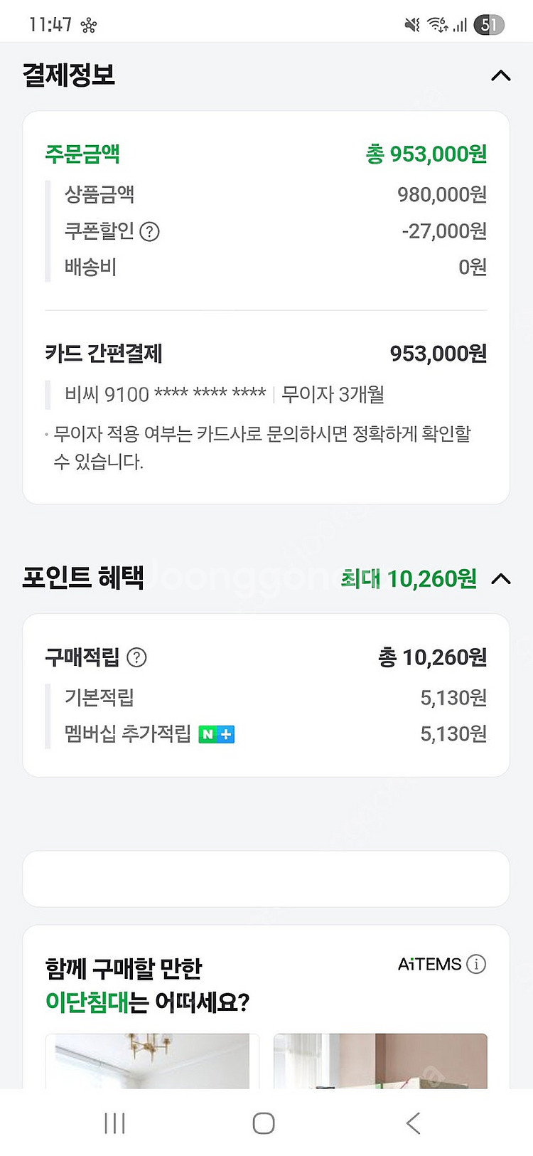This screenshot has height=1156, width=533.
Task: Open the right recommended bunk bed thumbnail
Action: (380, 1061)
